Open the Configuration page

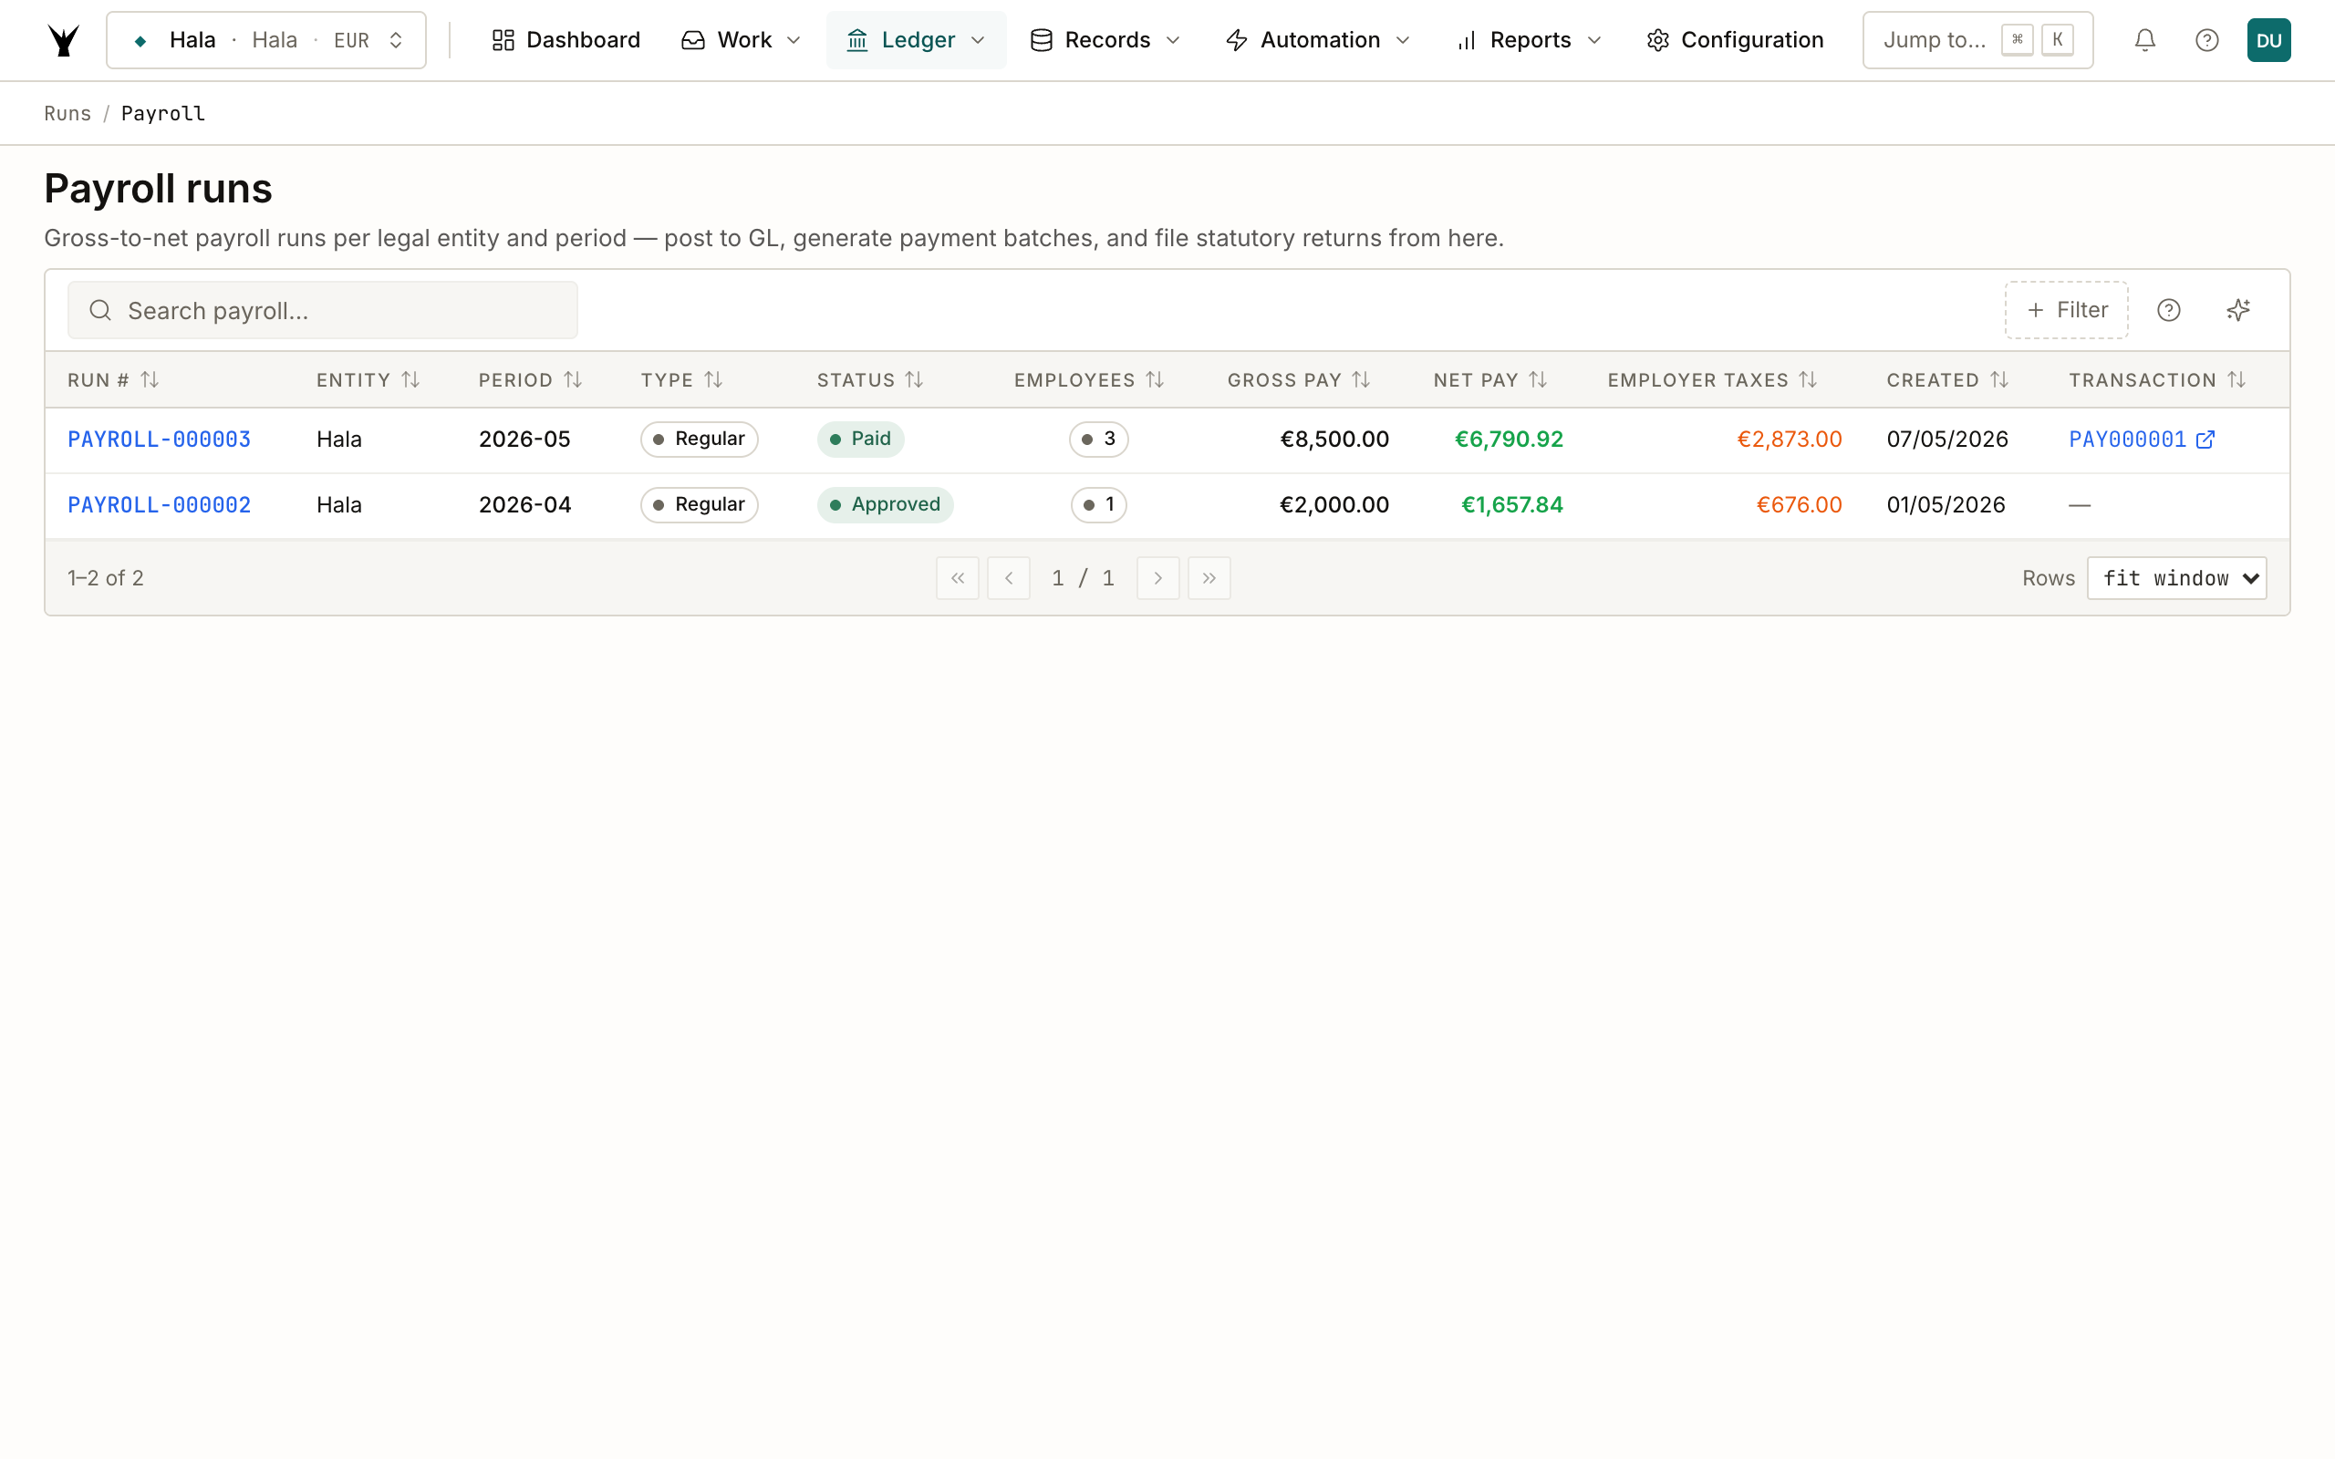[1735, 40]
